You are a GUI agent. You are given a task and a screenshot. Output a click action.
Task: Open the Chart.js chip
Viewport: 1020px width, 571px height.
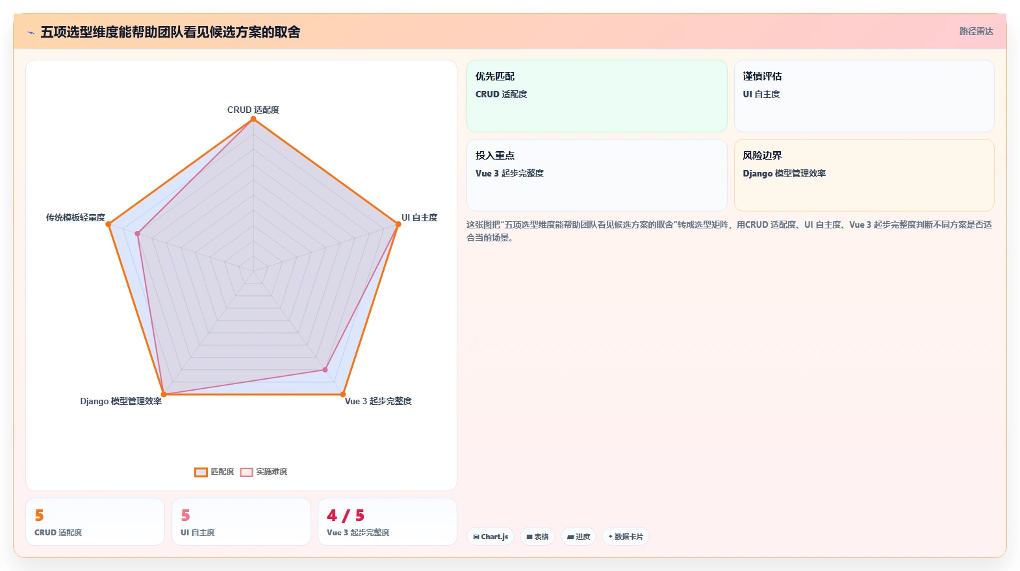(x=491, y=537)
